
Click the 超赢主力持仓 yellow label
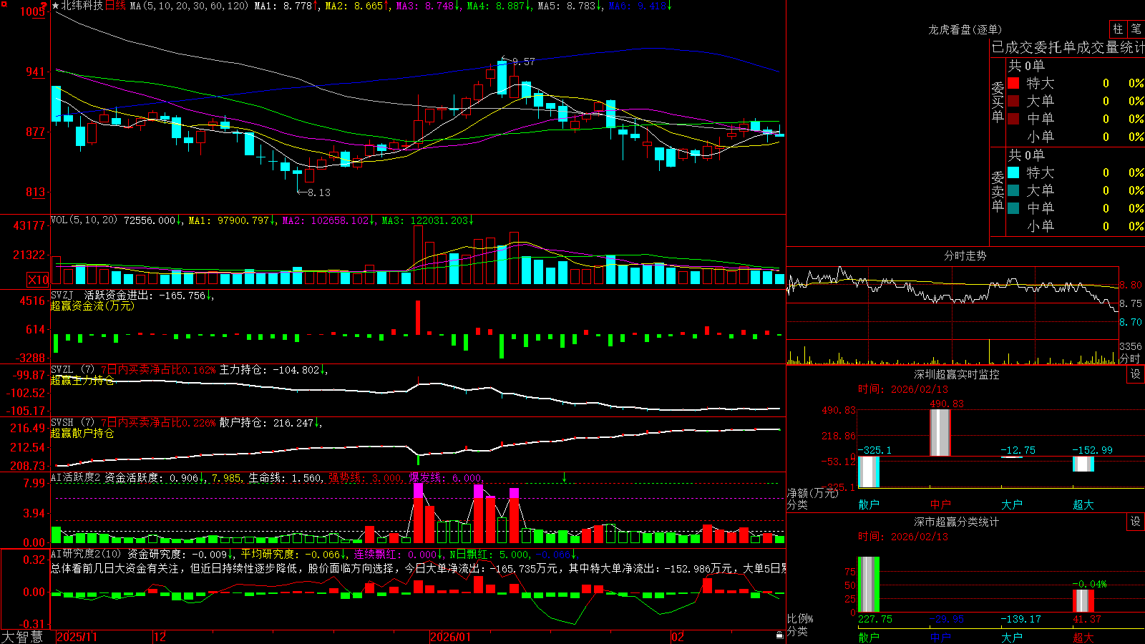pyautogui.click(x=82, y=381)
